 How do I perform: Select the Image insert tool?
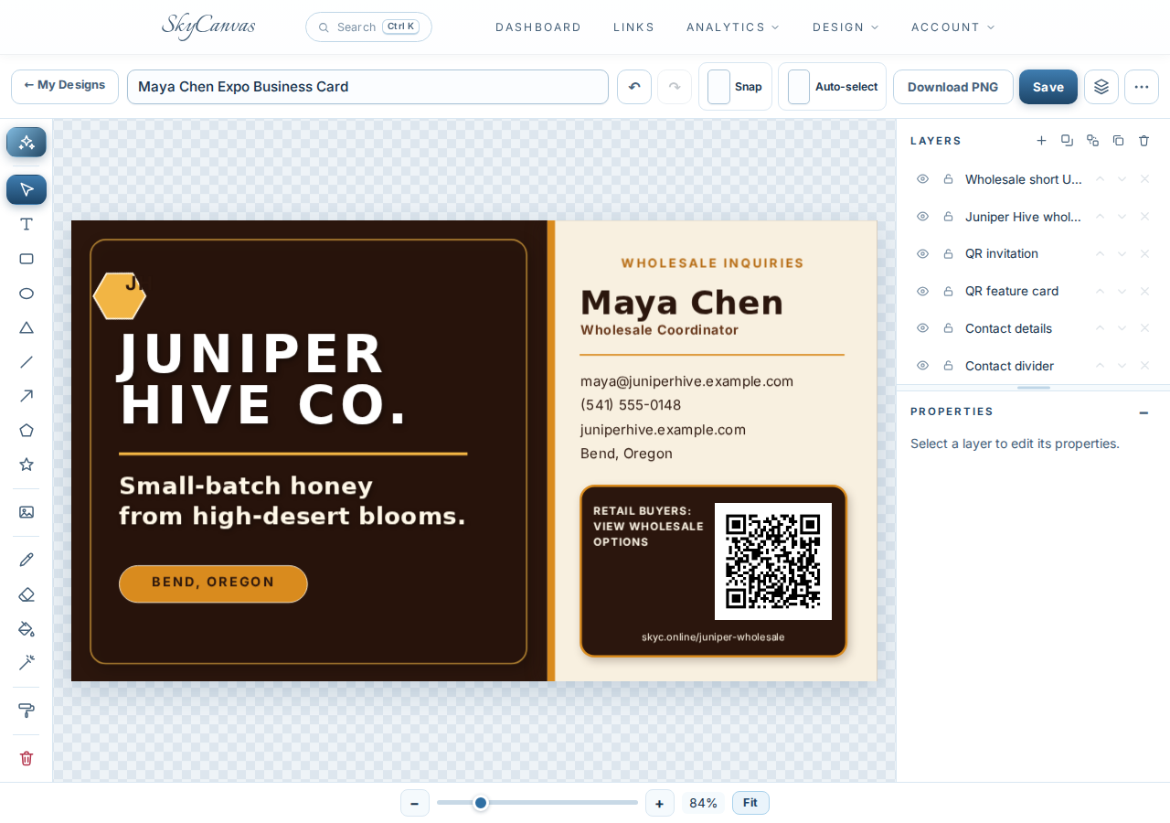tap(27, 512)
